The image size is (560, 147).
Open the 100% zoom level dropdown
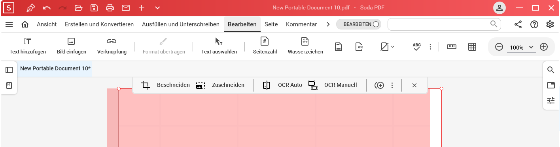point(521,47)
